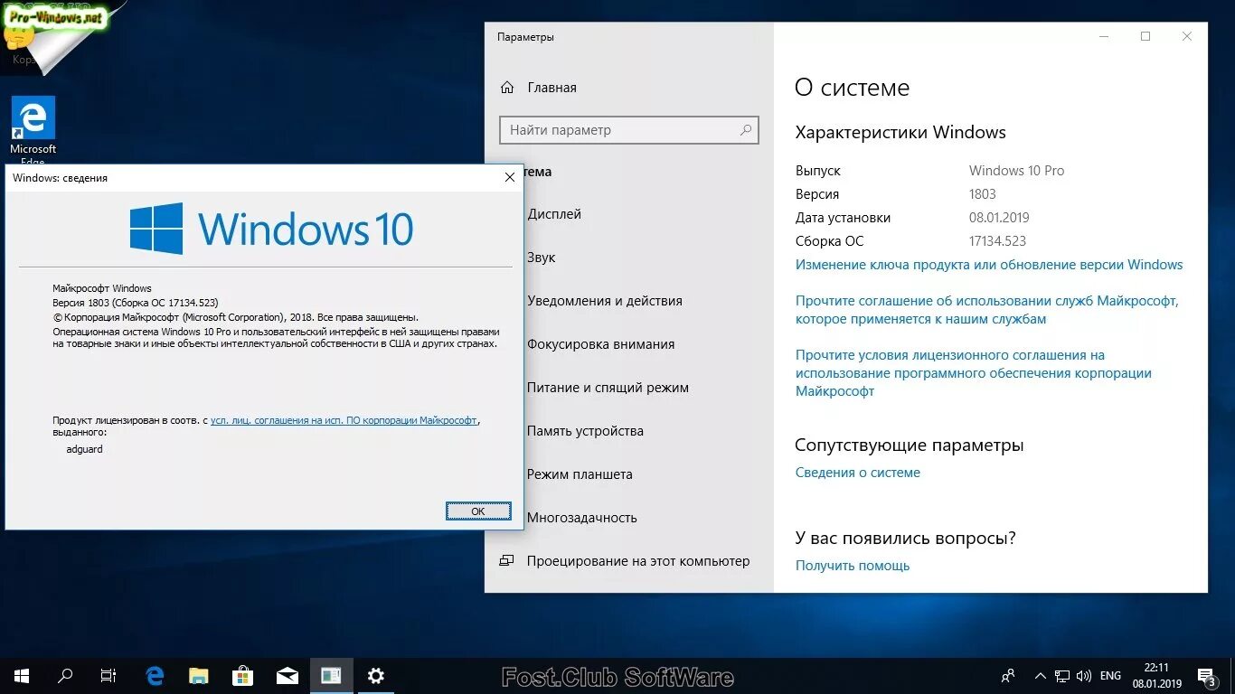Open the 'Сведения о системе' link

(x=858, y=473)
